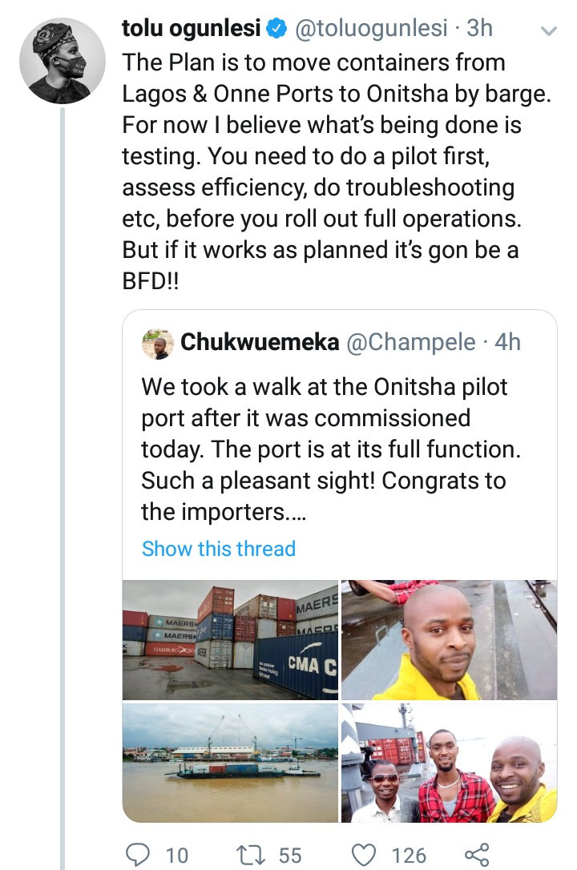Open the tweet options chevron menu
This screenshot has height=870, width=577.
(x=549, y=31)
